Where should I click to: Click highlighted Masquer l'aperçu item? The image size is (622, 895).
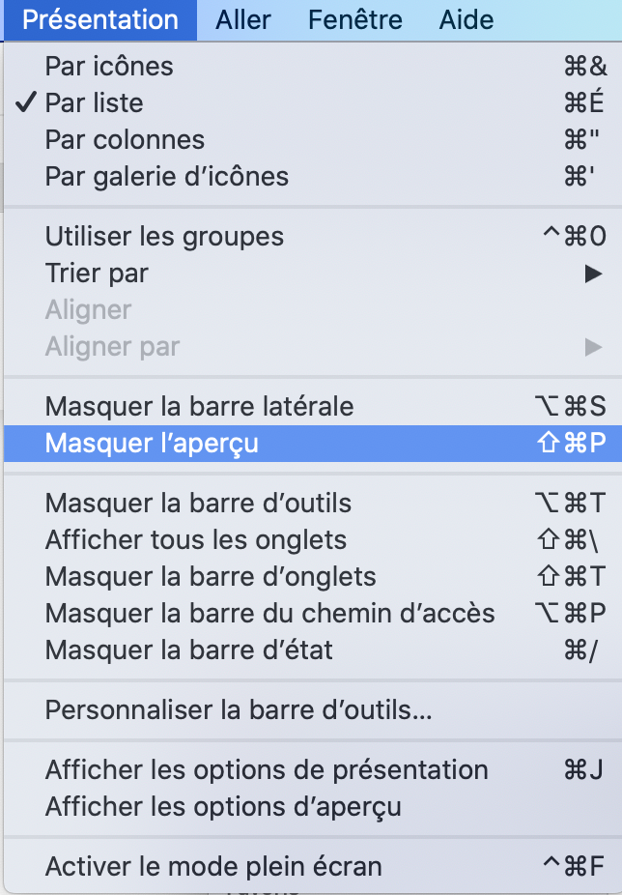(152, 443)
